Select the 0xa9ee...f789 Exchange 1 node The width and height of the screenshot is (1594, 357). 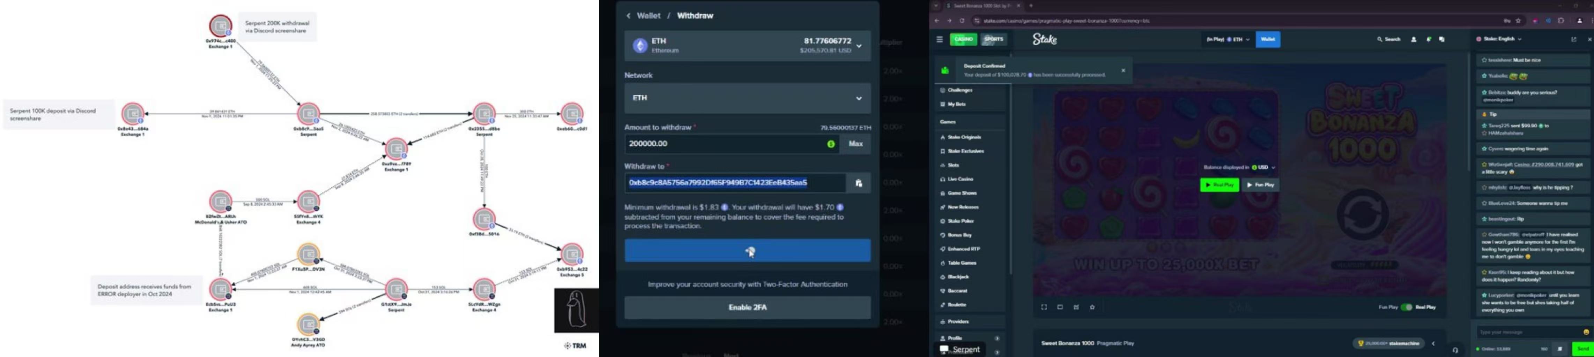coord(396,149)
